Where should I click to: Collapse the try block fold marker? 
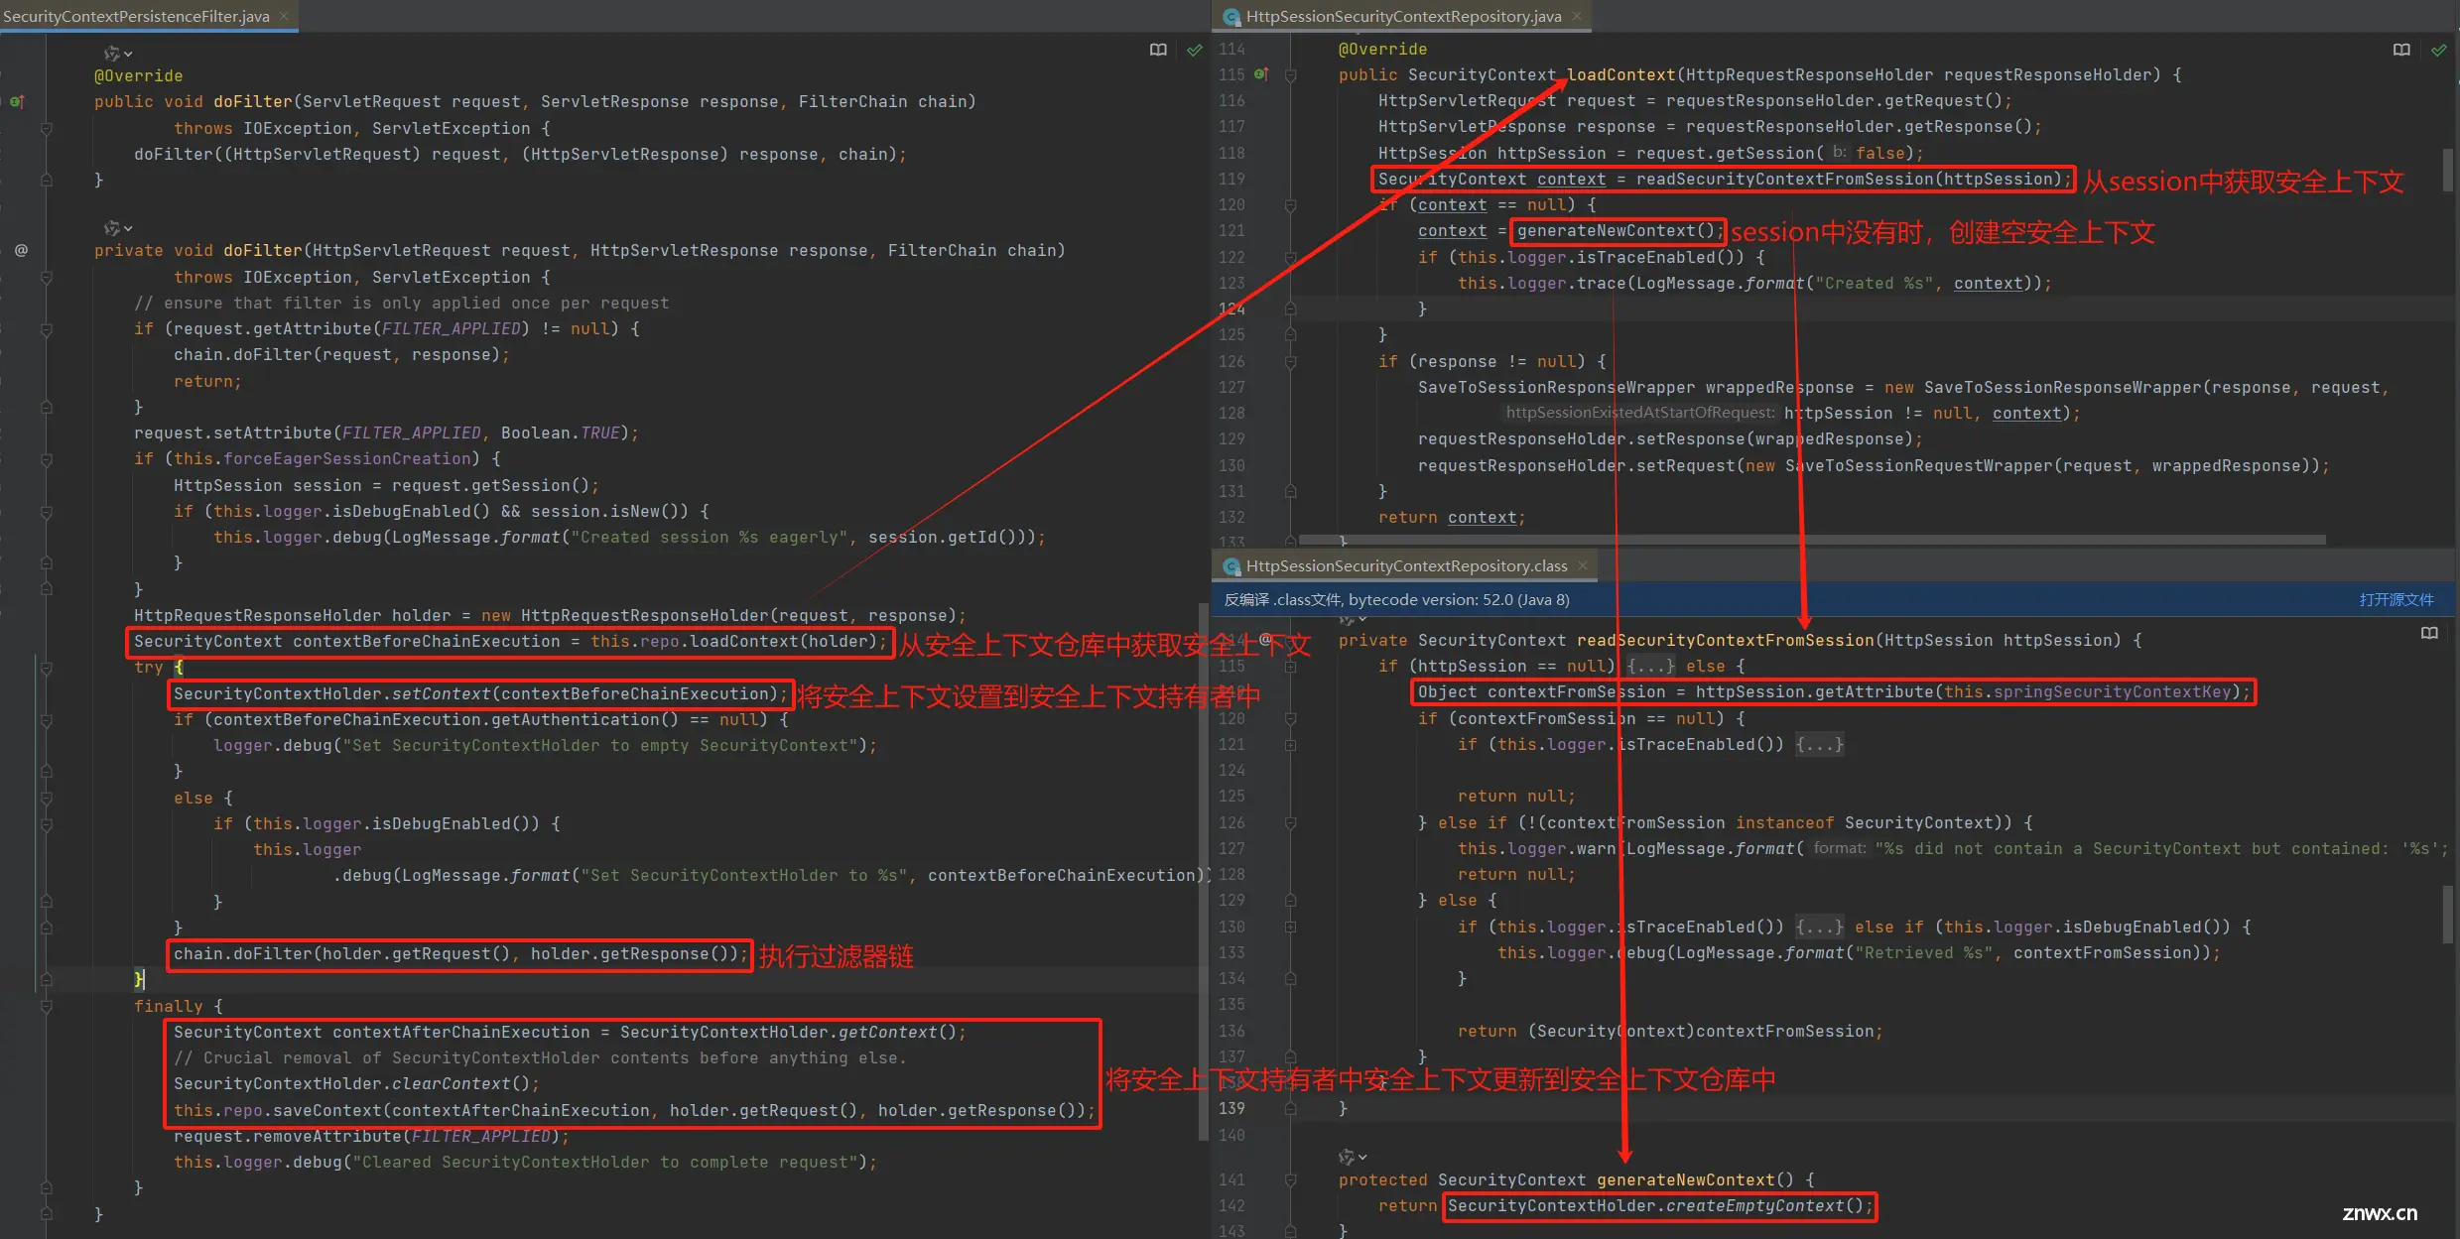[46, 668]
